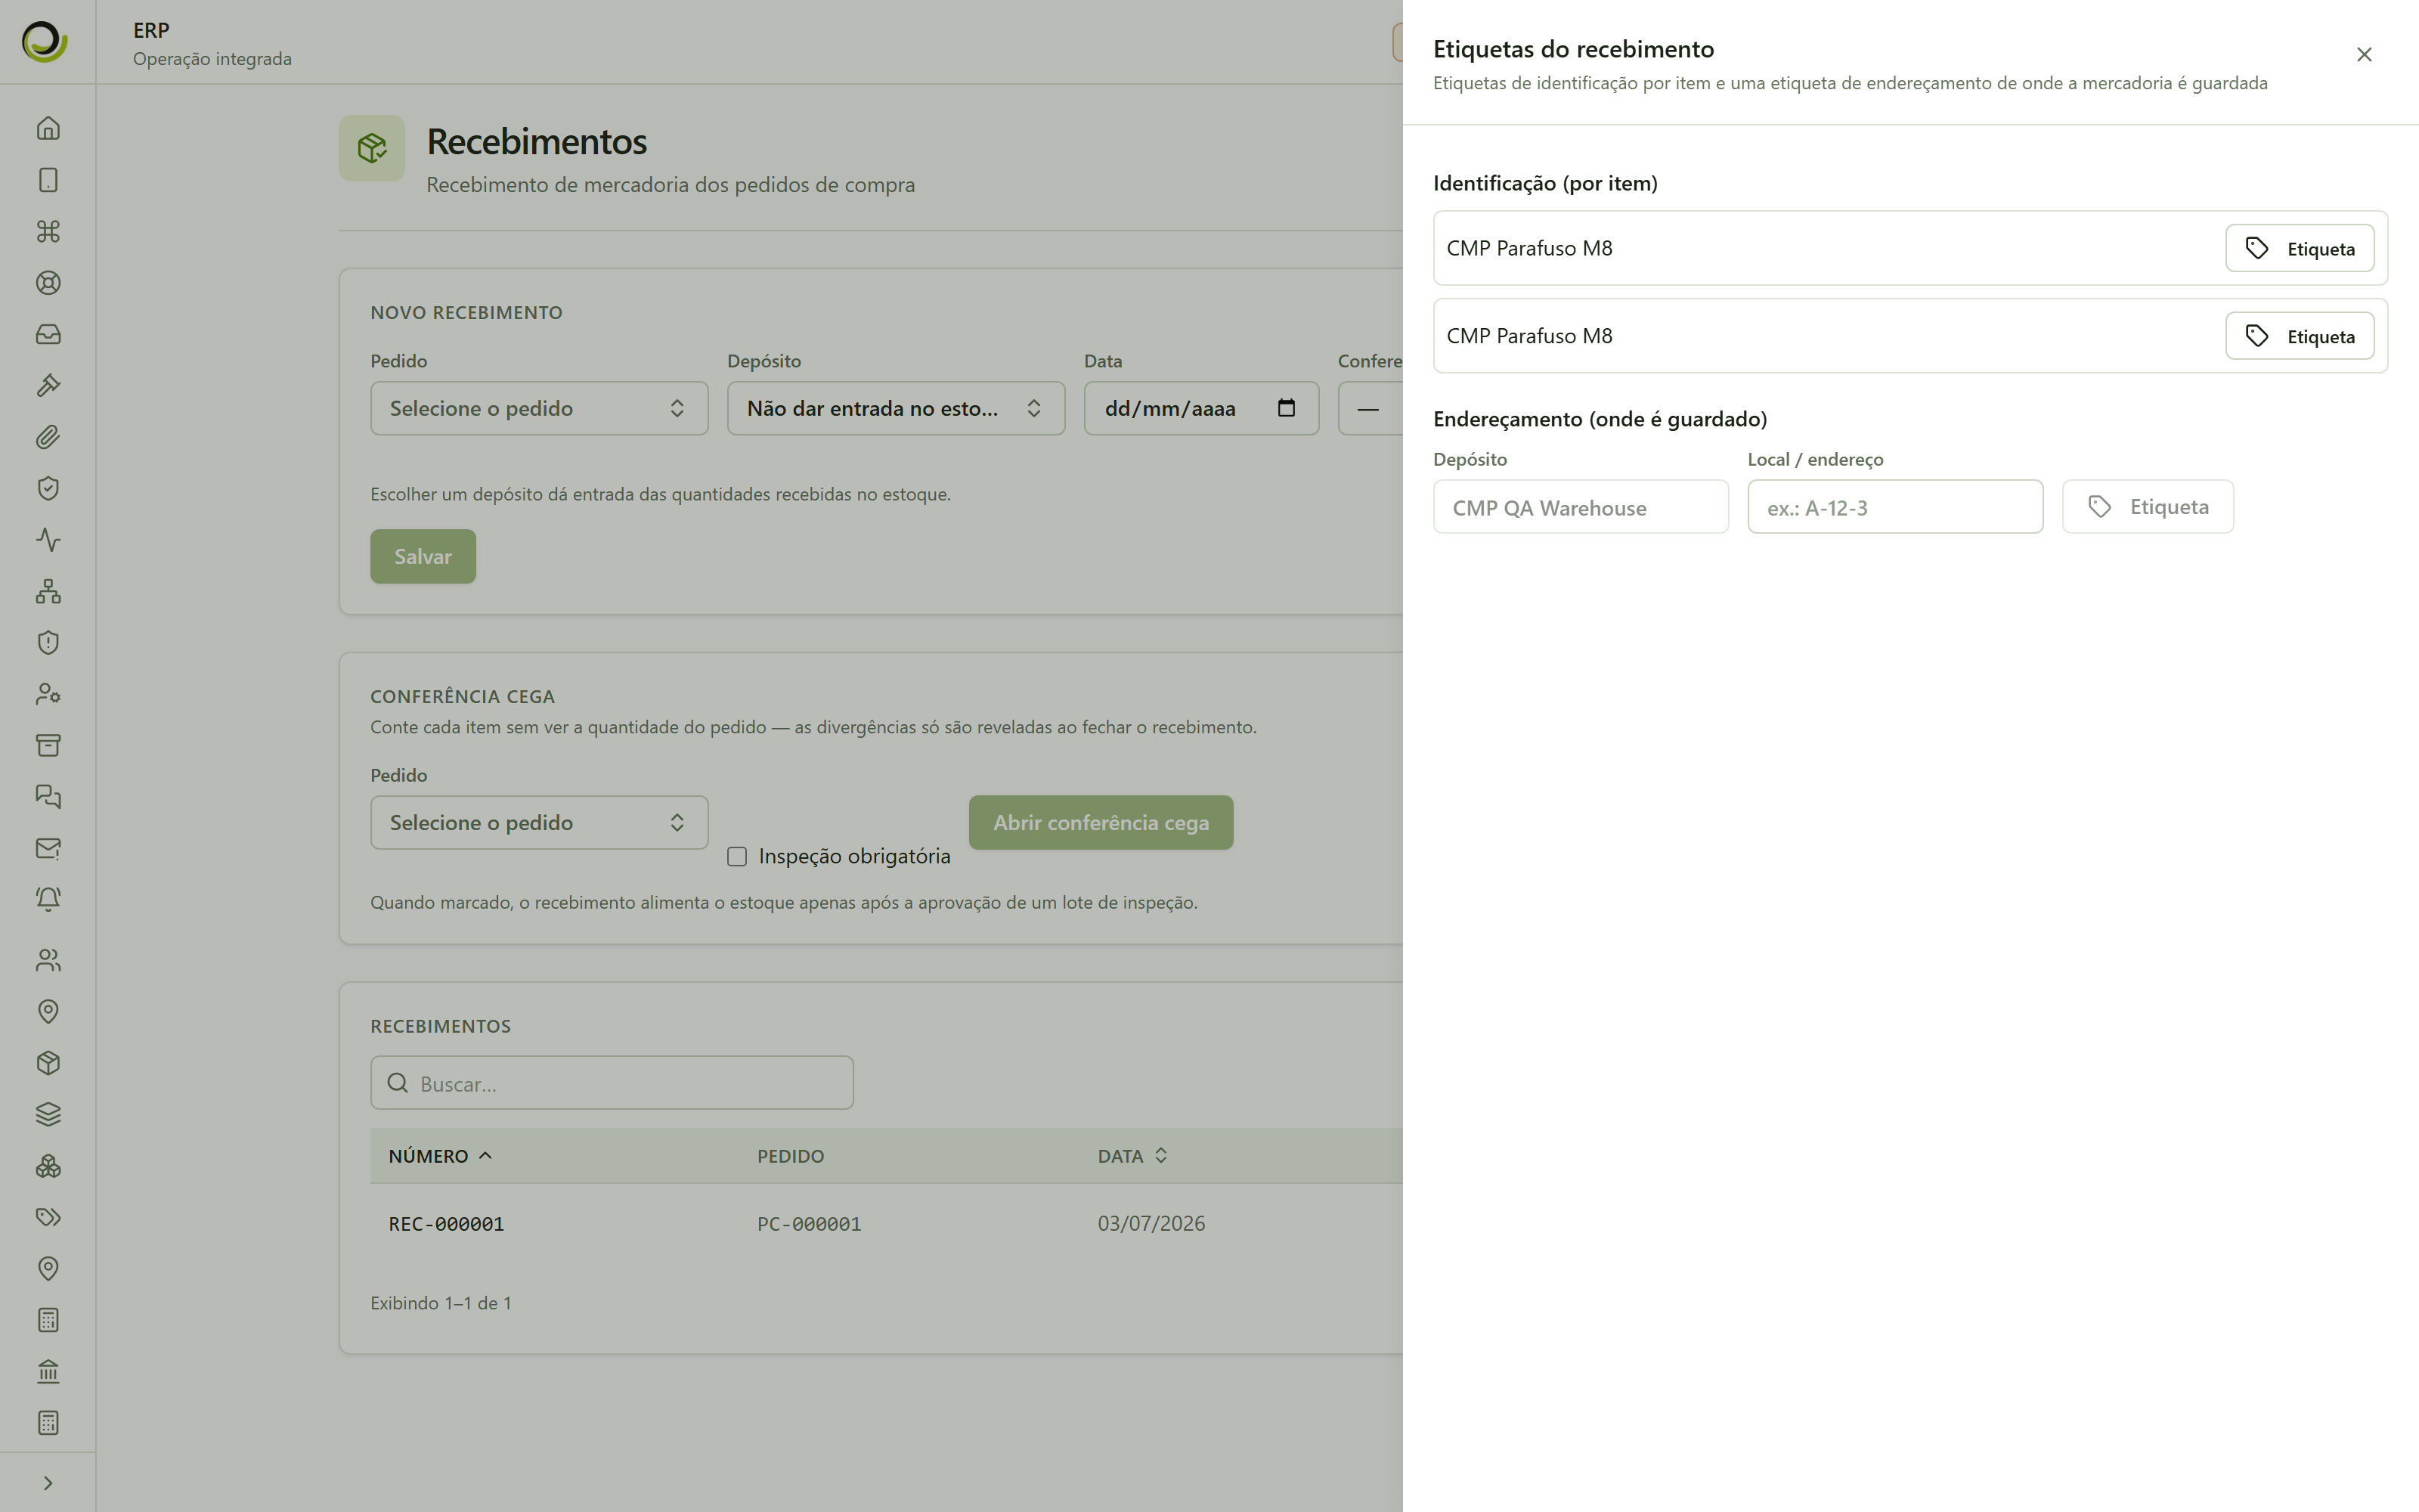
Task: Close the Etiquetas do recebimento panel
Action: point(2364,54)
